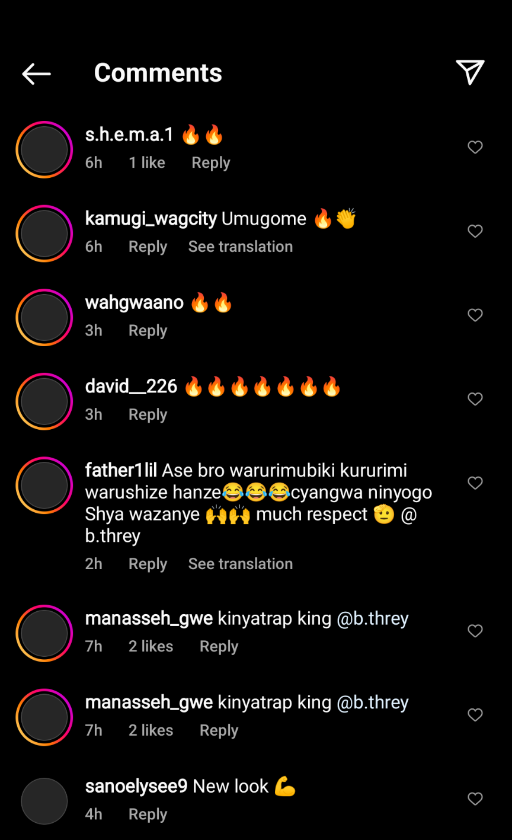Image resolution: width=512 pixels, height=840 pixels.
Task: Tap sanoelysee9's profile avatar
Action: pyautogui.click(x=44, y=801)
